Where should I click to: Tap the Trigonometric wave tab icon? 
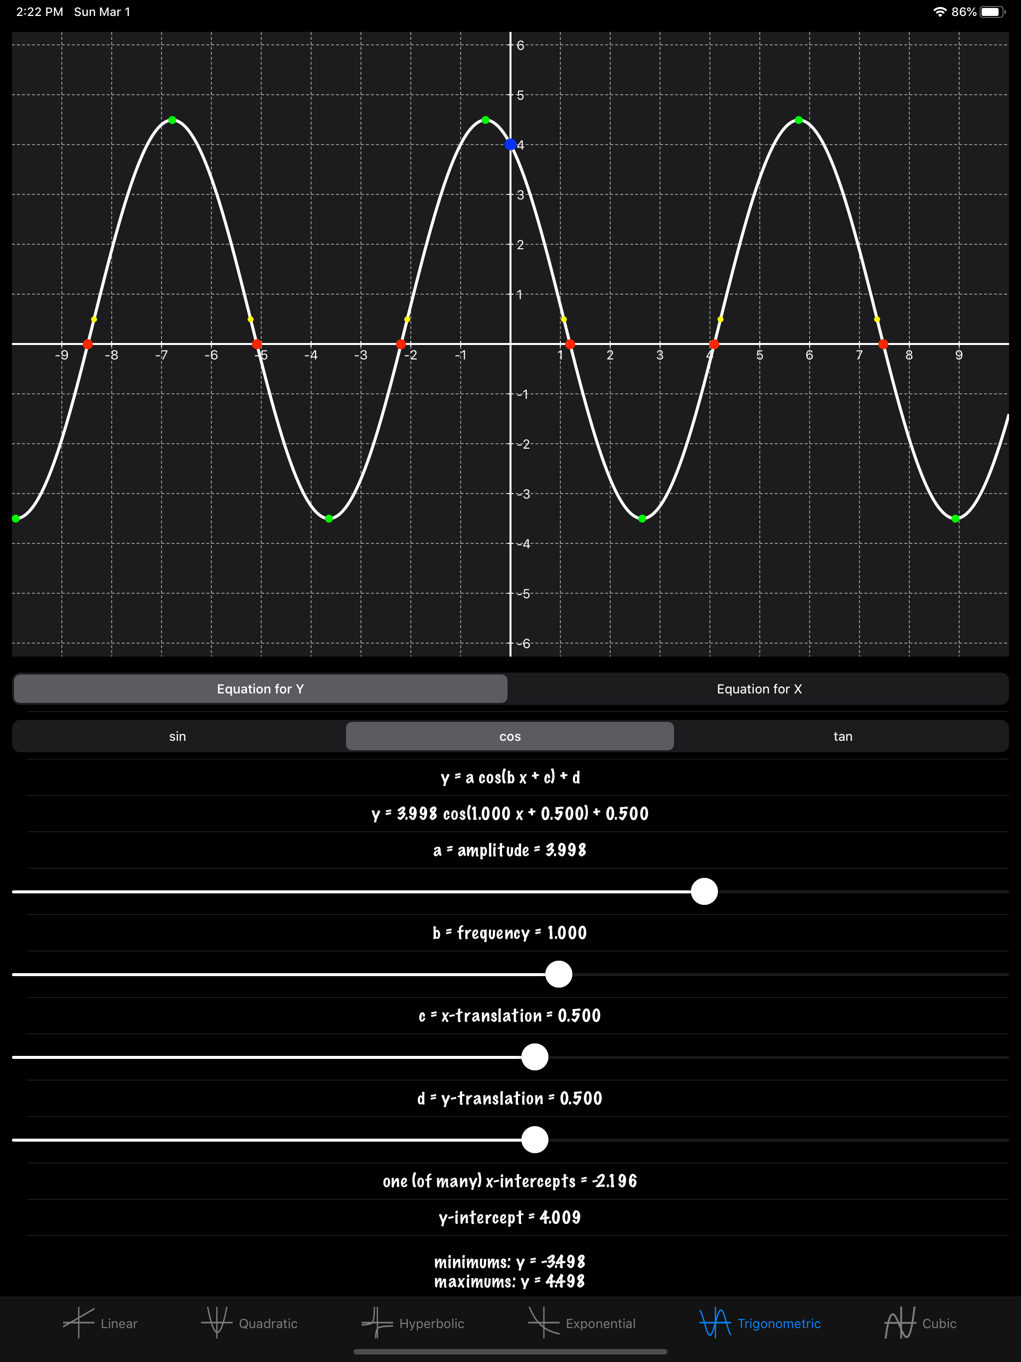(x=715, y=1323)
